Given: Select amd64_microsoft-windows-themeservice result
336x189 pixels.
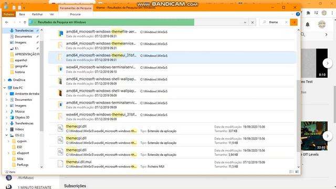Looking at the screenshot, I should coord(172,46).
